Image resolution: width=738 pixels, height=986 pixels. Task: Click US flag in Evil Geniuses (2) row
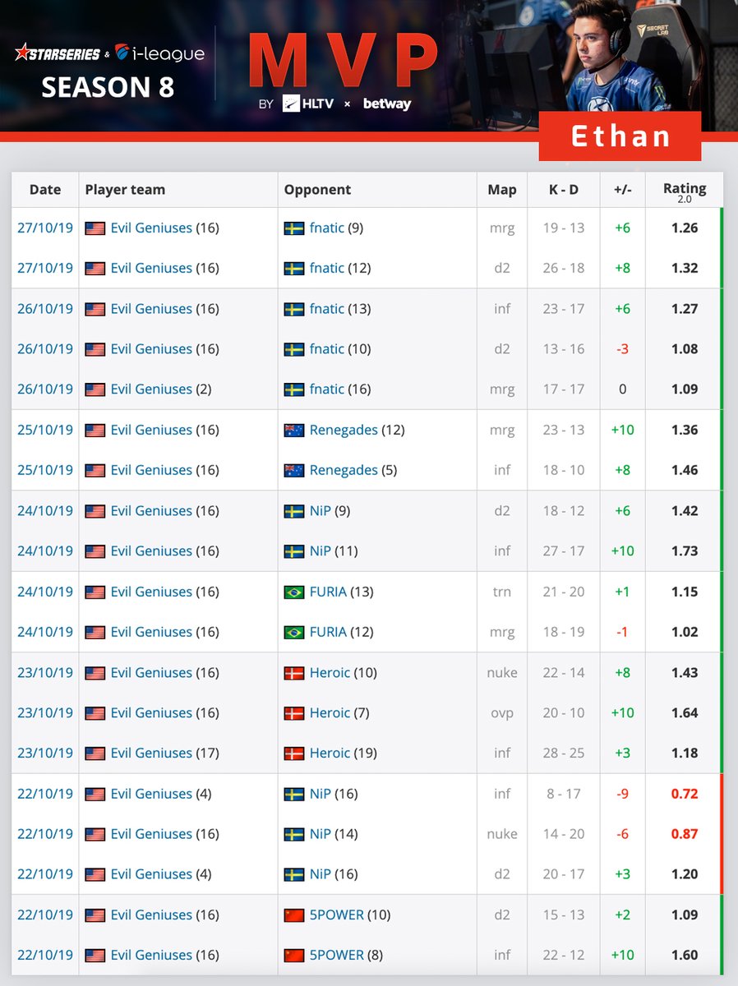point(95,389)
